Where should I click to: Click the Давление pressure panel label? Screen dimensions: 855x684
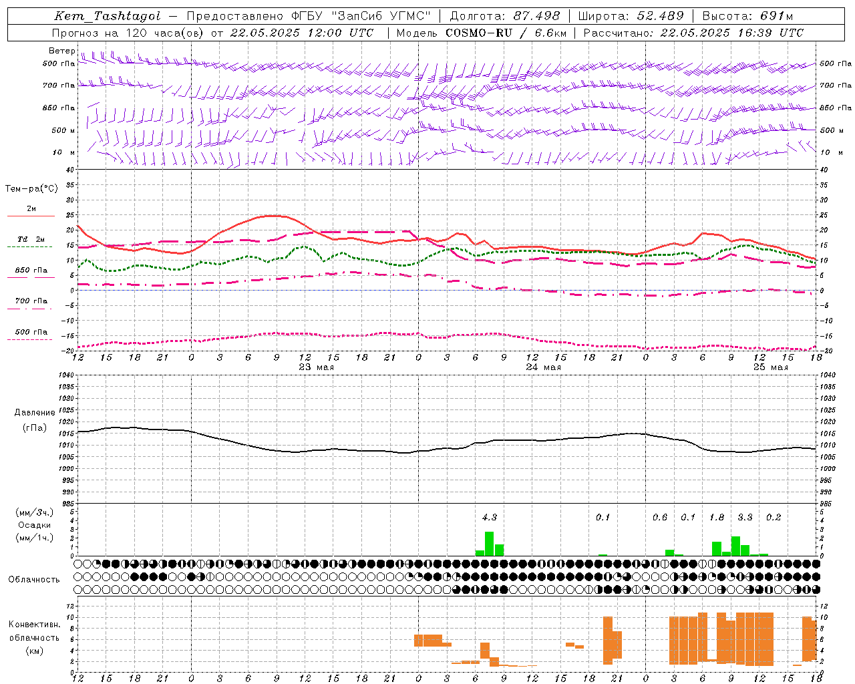click(35, 413)
